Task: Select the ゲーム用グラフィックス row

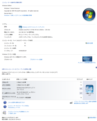Action: [x=42, y=93]
